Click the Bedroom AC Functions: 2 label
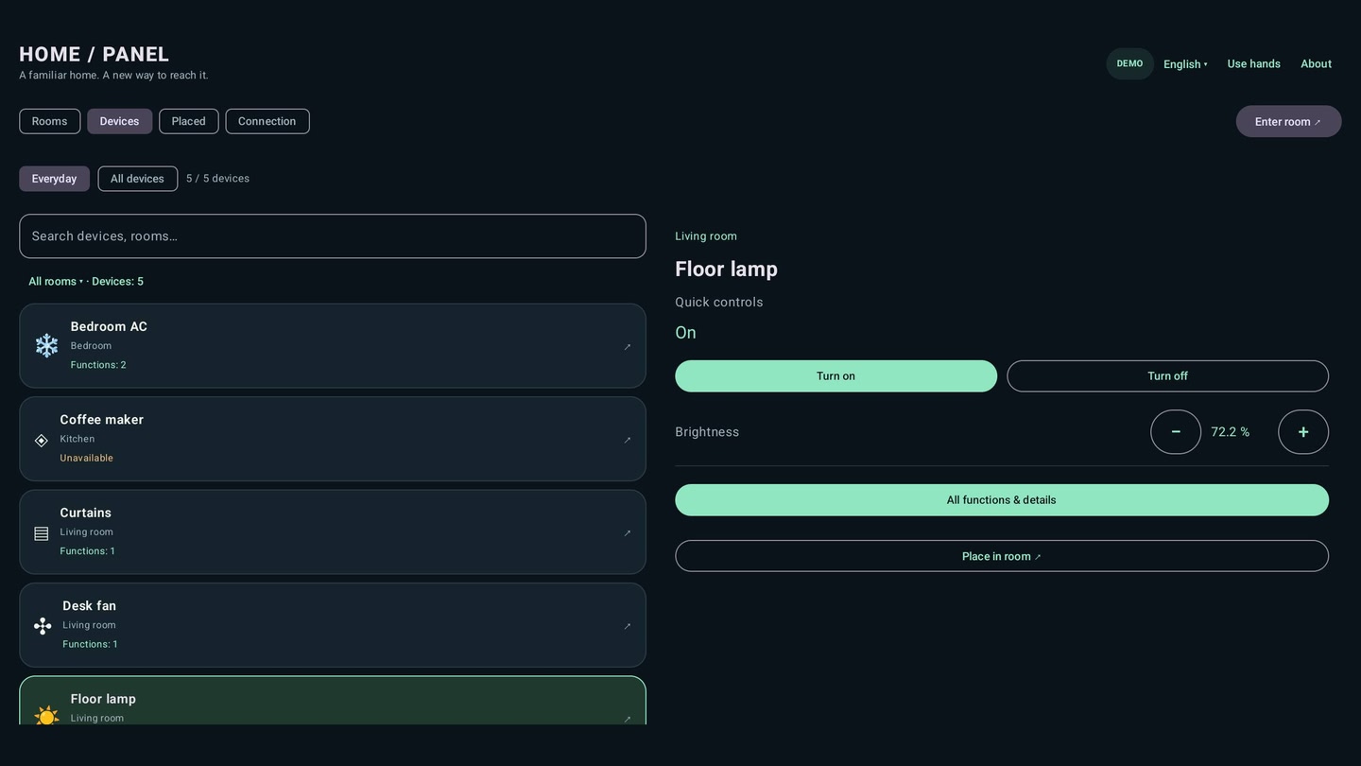The width and height of the screenshot is (1361, 766). 98,365
